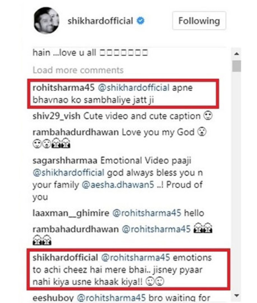
Task: Click @rohitsharma45 mention in laaxman__ghimire comment
Action: [x=146, y=213]
